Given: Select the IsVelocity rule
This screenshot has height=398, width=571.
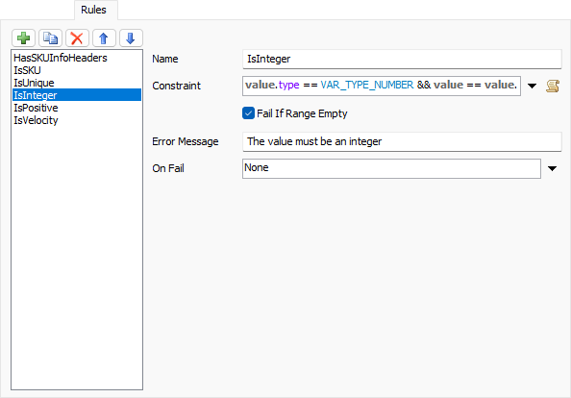Looking at the screenshot, I should coord(36,120).
